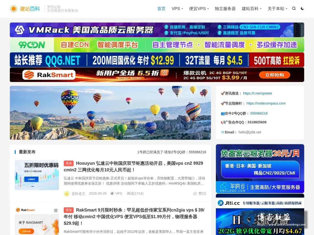Open the Jtti.cc sidebar ad
The height and width of the screenshot is (235, 314).
click(x=260, y=214)
